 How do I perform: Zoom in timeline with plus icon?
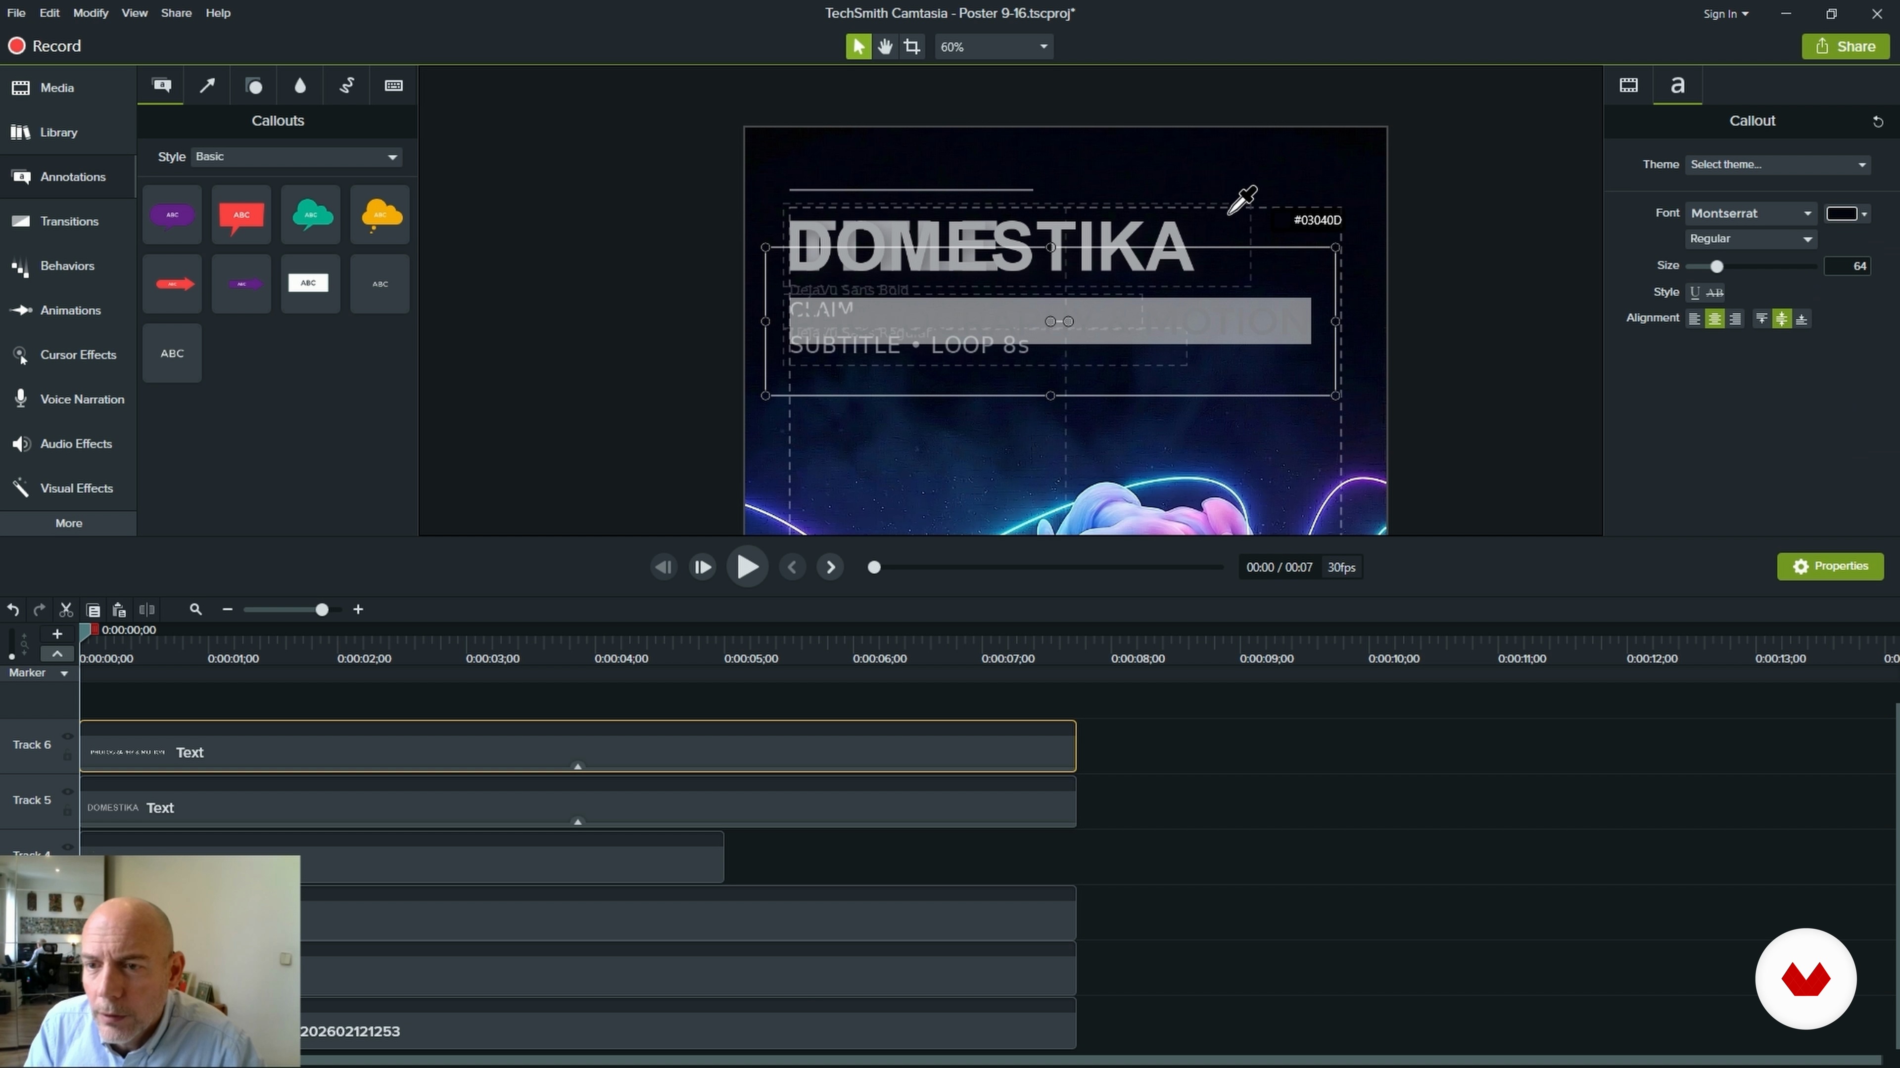point(358,610)
